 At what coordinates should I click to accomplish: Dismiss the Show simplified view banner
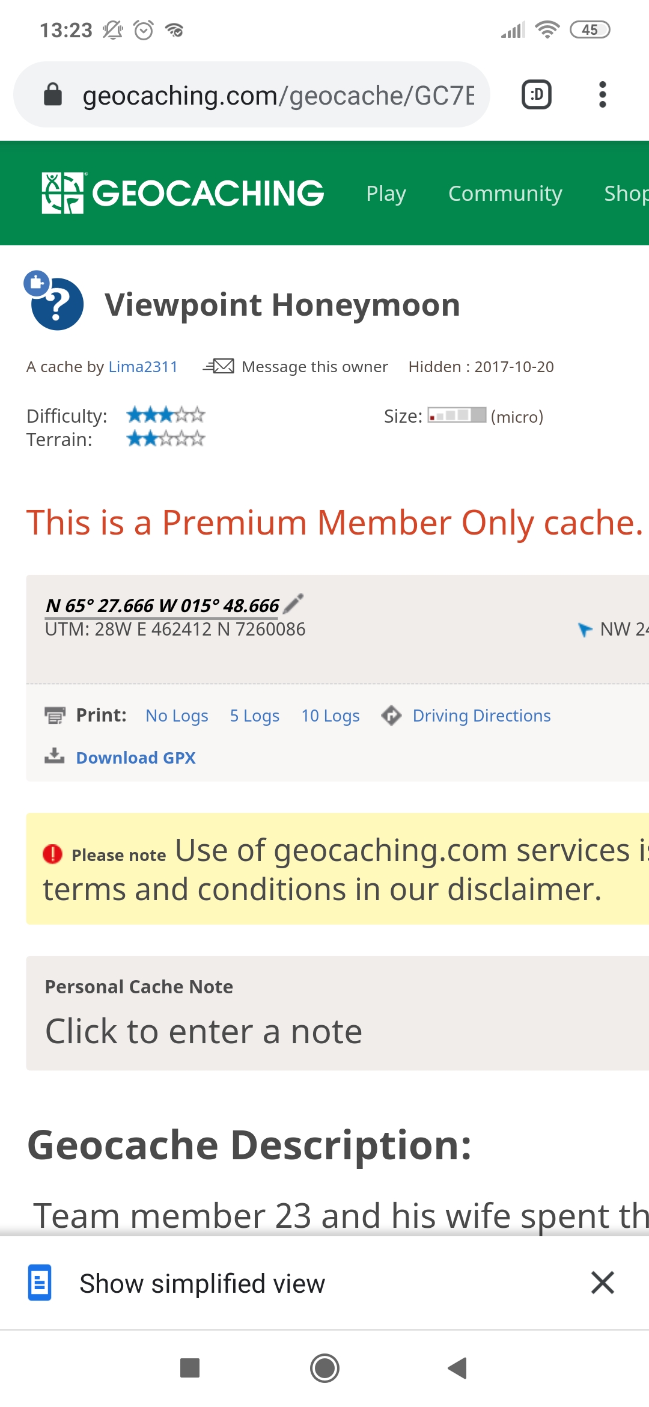(602, 1283)
